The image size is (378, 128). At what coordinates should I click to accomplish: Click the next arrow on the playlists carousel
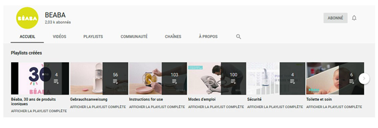(x=364, y=78)
